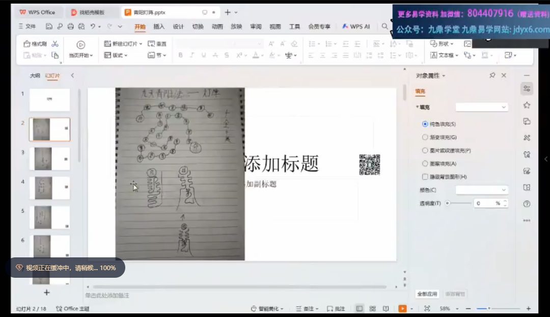Select 图片或纹理填充(P) radio option
550x317 pixels.
[x=425, y=150]
